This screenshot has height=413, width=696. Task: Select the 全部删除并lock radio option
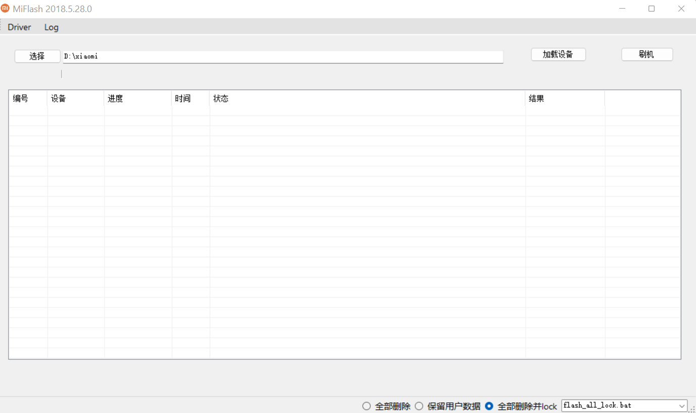click(521, 406)
